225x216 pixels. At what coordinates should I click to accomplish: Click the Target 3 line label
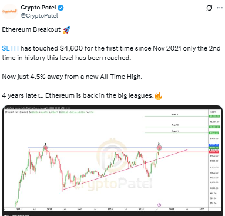pos(174,114)
